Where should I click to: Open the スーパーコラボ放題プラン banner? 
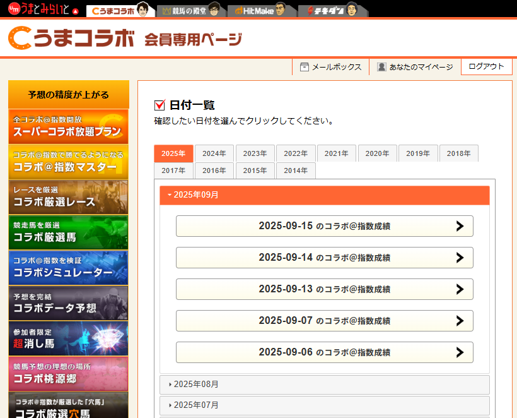click(68, 126)
